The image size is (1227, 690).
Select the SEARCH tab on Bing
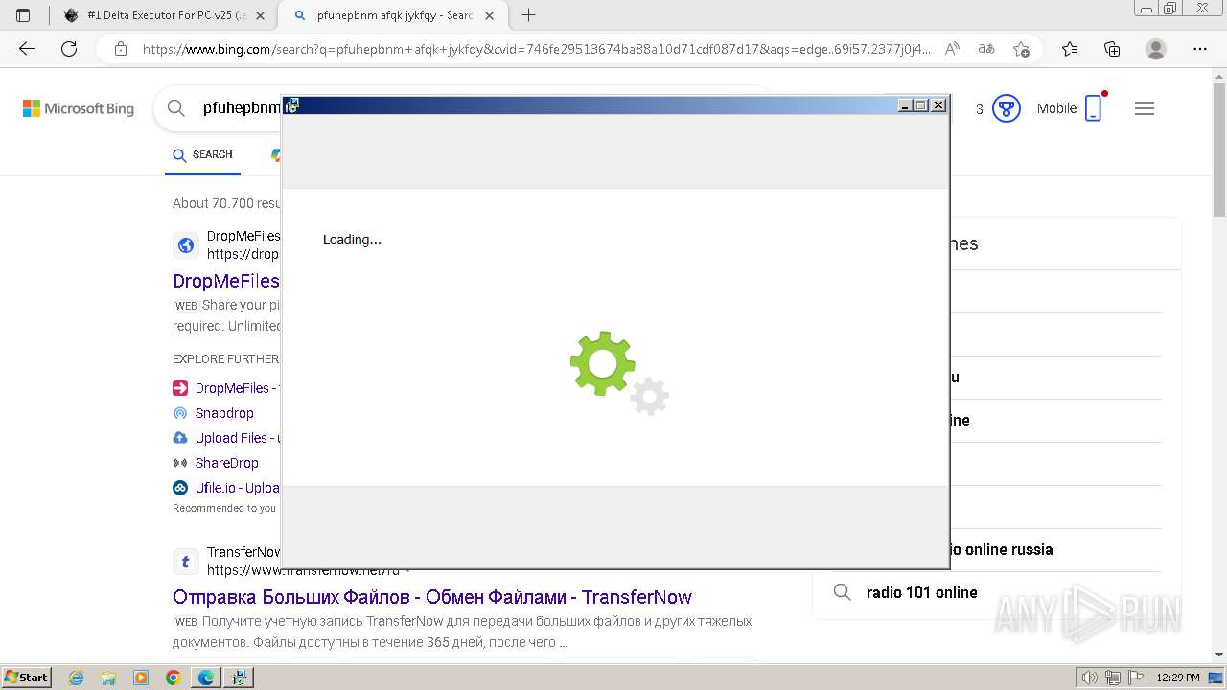202,154
